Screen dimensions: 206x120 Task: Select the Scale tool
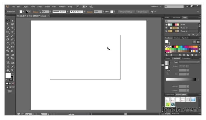point(12,43)
